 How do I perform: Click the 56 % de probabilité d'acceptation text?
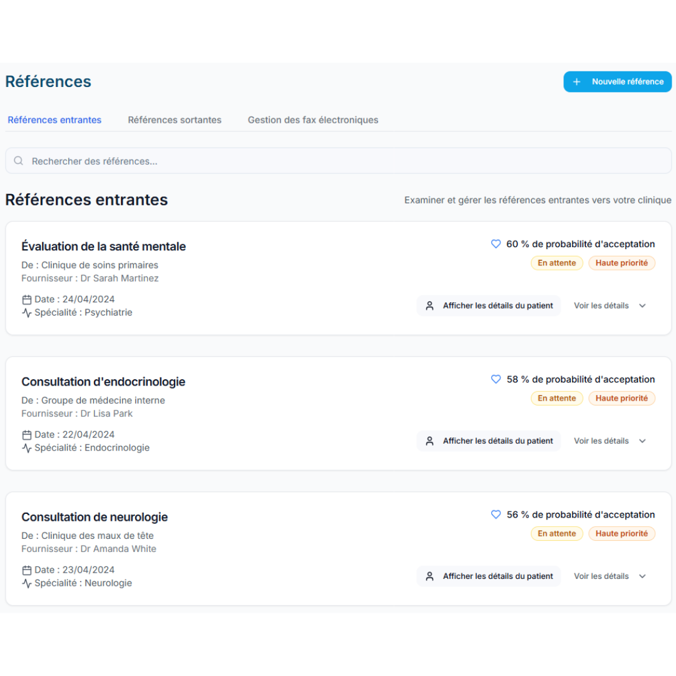tap(580, 515)
